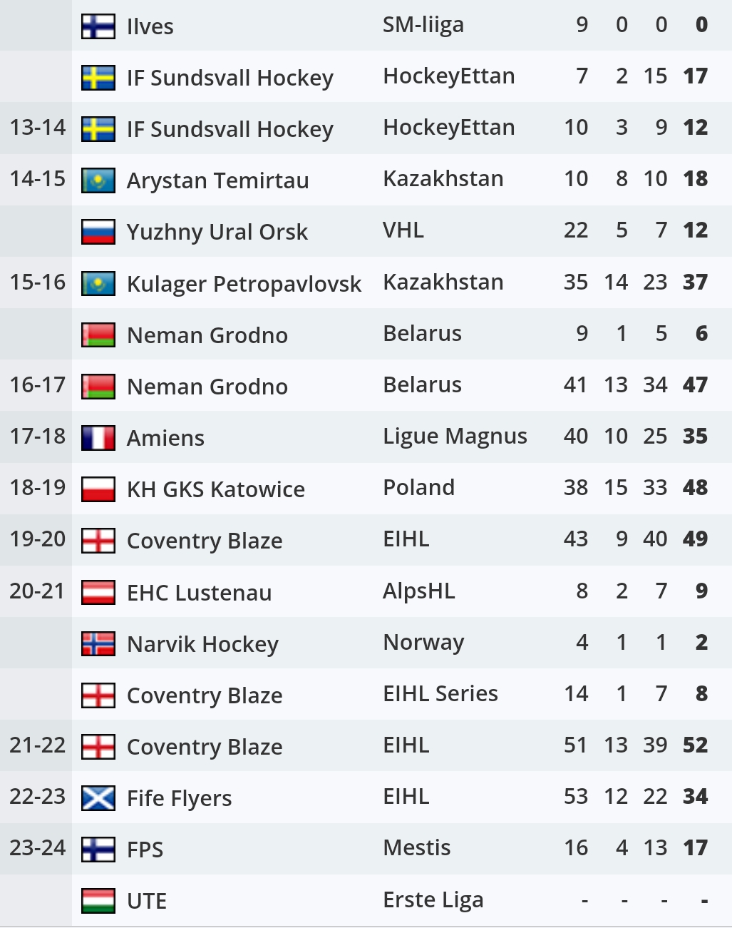This screenshot has width=732, height=928.
Task: Open the EIHL Series league link
Action: click(x=440, y=694)
